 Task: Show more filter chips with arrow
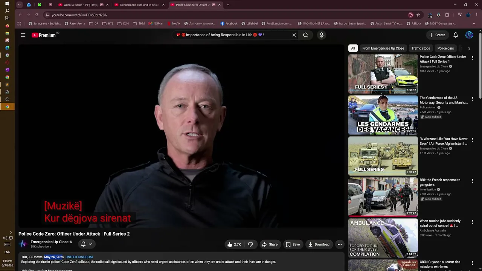[469, 48]
